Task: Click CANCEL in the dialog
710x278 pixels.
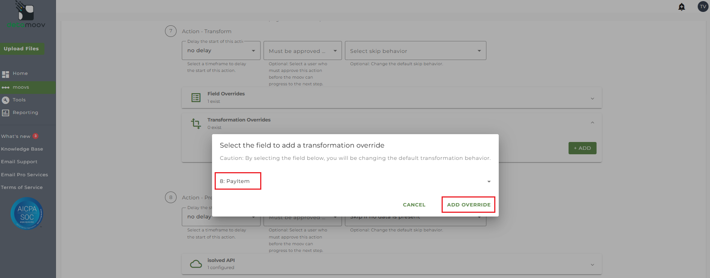Action: (x=414, y=205)
